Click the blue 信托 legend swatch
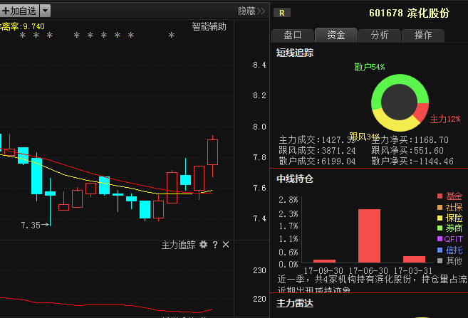 tap(440, 250)
